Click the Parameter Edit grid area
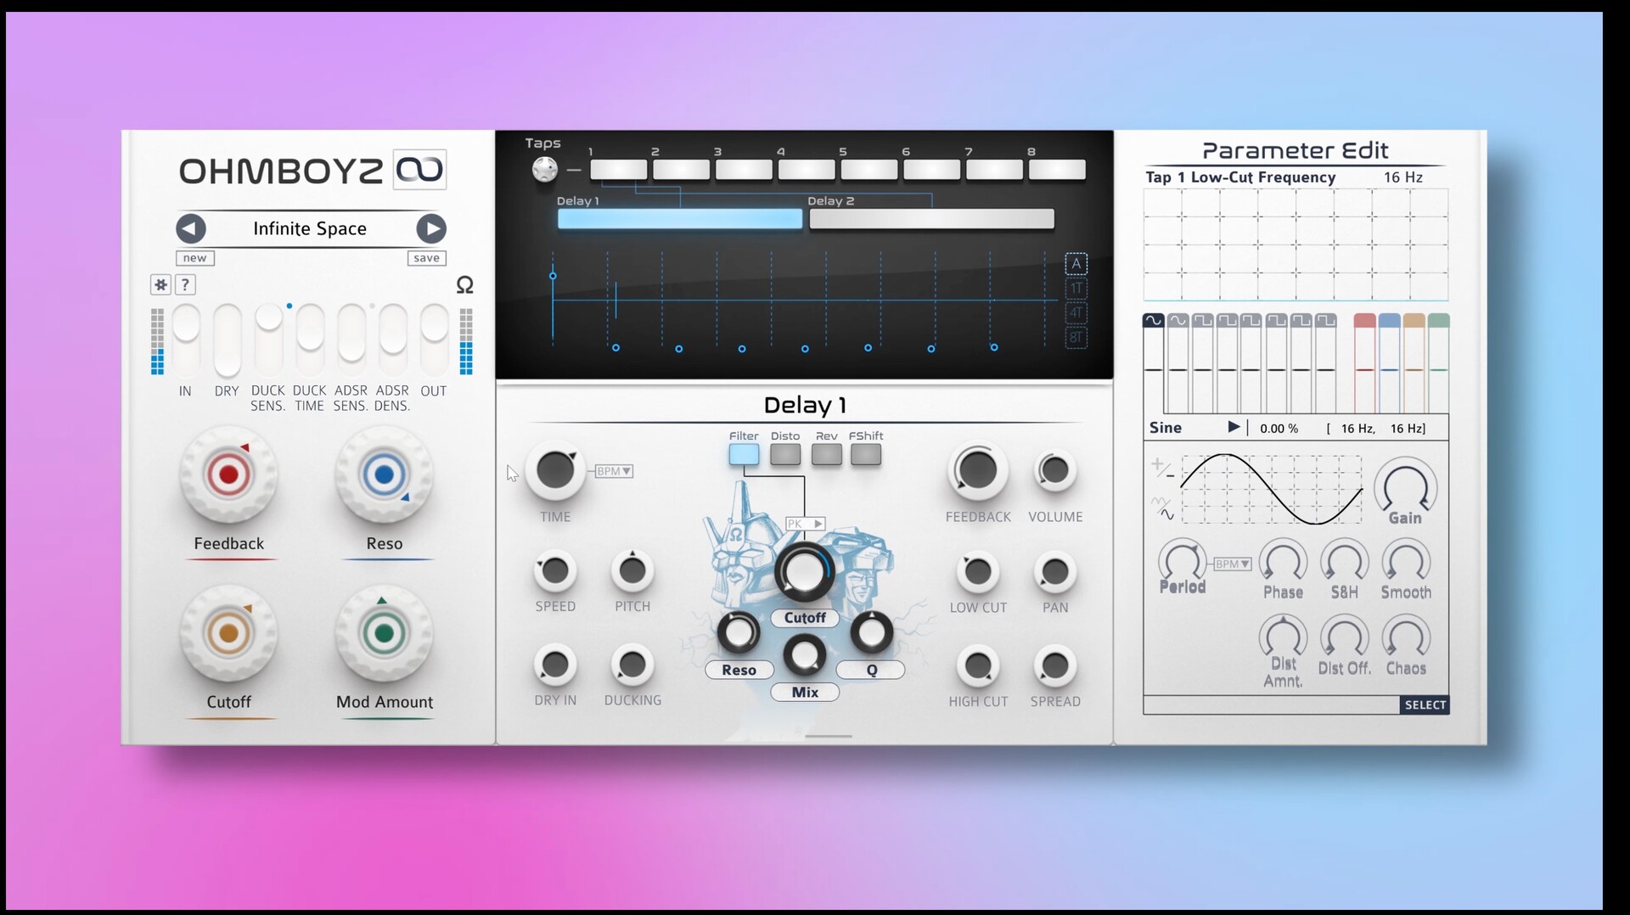Image resolution: width=1630 pixels, height=915 pixels. 1296,244
